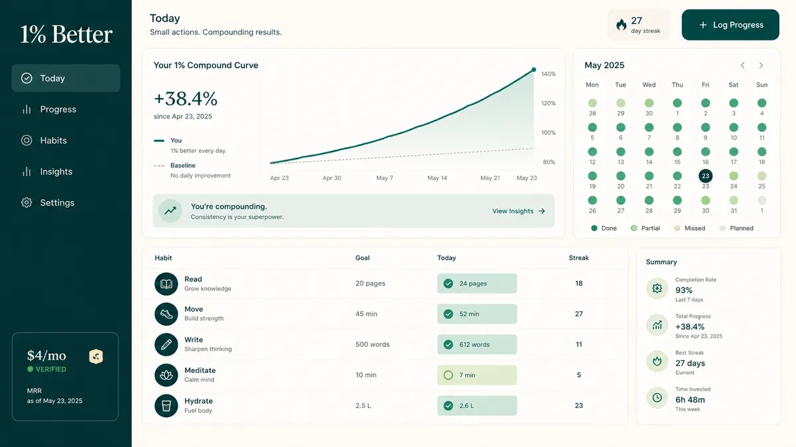Open the View Insights link
796x447 pixels.
pos(519,211)
